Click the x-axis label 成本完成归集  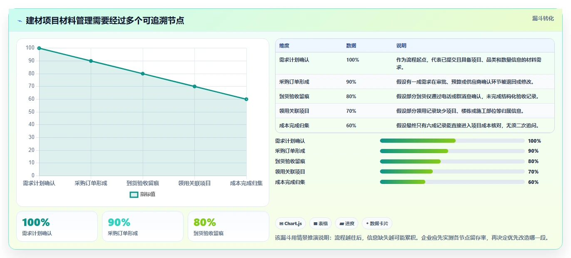(x=246, y=183)
